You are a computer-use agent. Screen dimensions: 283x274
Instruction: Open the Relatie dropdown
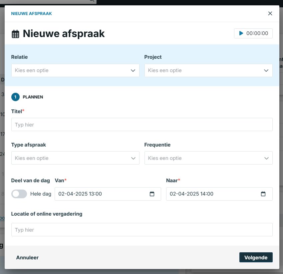point(75,70)
